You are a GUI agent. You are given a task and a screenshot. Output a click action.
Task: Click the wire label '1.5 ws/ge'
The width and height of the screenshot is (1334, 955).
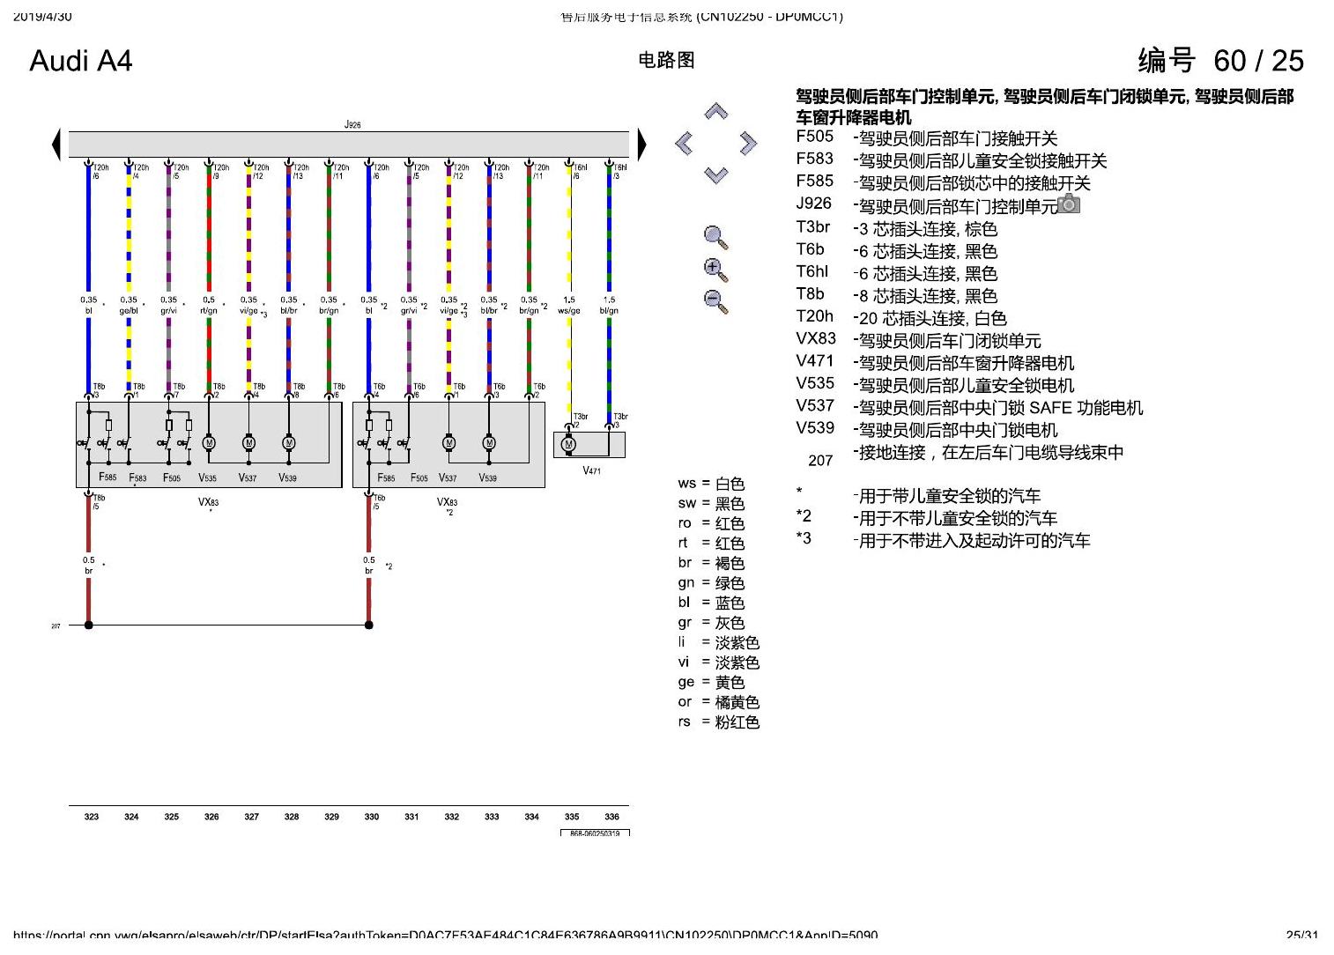569,305
